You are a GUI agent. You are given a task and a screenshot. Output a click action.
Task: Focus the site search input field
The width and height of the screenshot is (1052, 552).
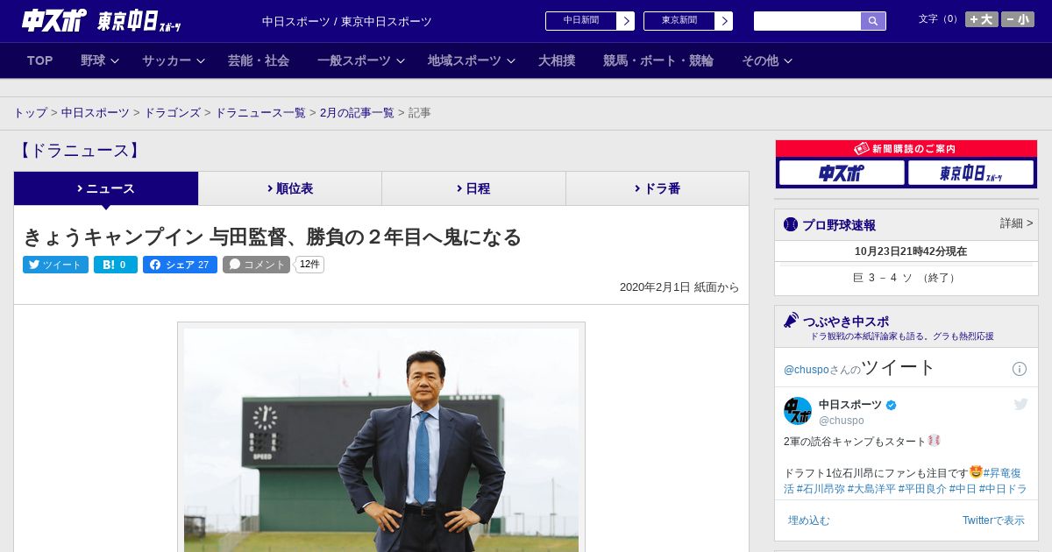[x=807, y=21]
